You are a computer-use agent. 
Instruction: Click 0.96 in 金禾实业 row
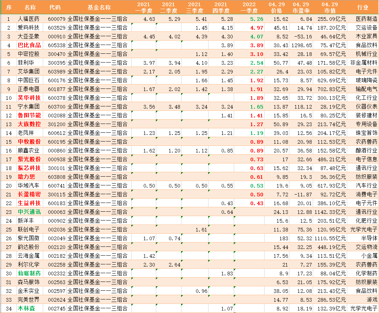pos(202,291)
